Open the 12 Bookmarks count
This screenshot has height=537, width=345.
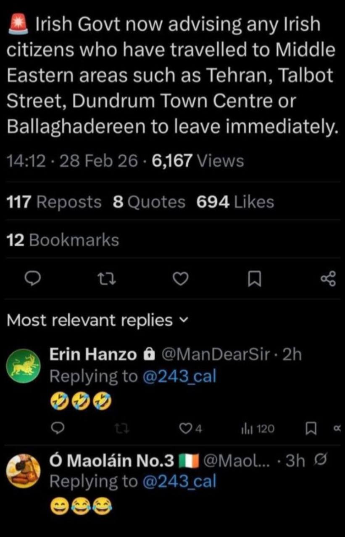[63, 240]
